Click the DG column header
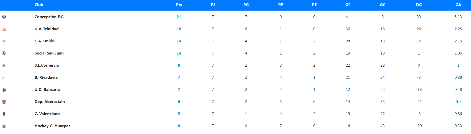The height and width of the screenshot is (134, 471). 419,5
